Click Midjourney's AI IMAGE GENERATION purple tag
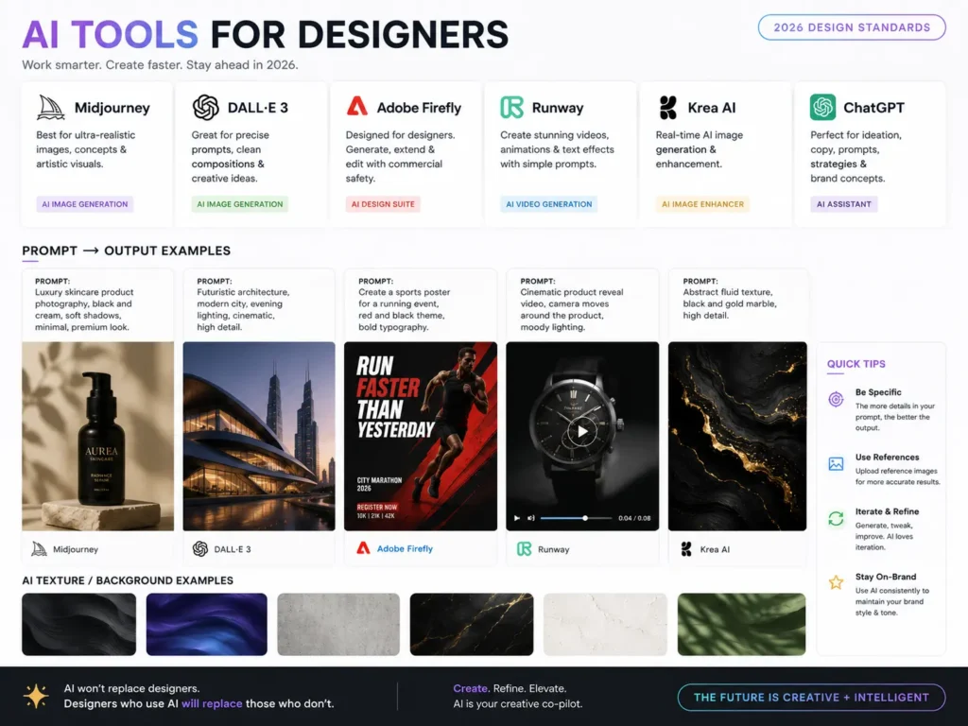The height and width of the screenshot is (726, 968). tap(84, 204)
